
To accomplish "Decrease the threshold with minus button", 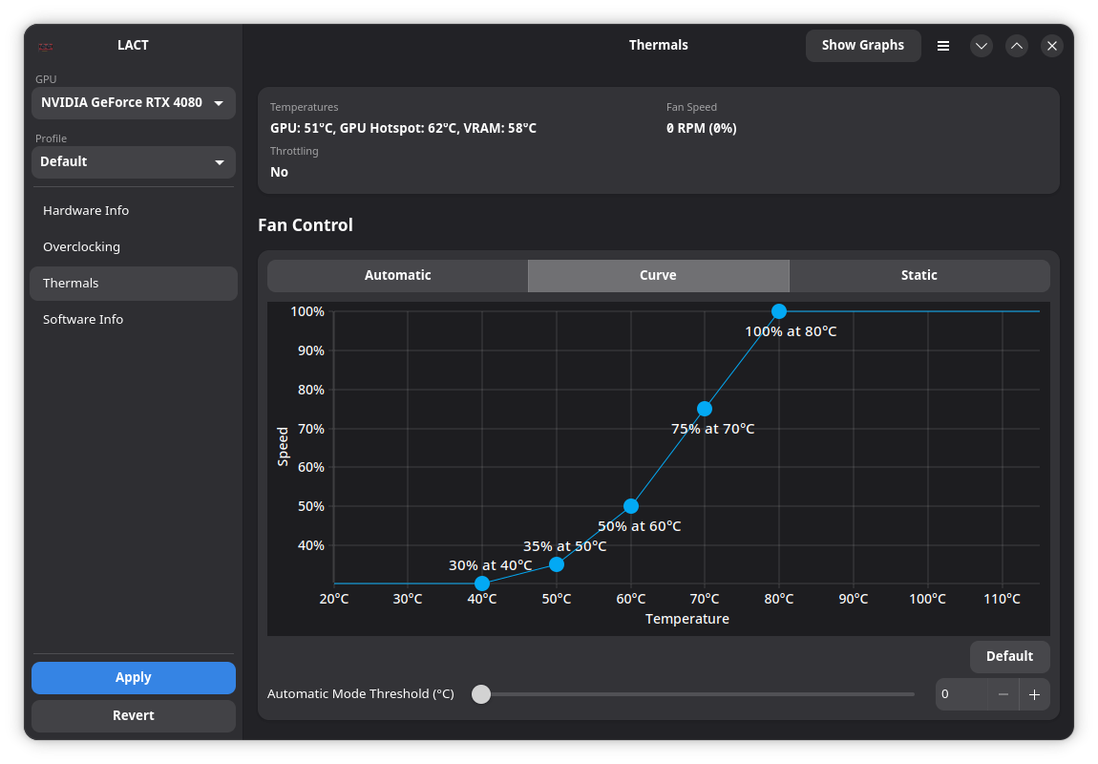I will point(1003,694).
